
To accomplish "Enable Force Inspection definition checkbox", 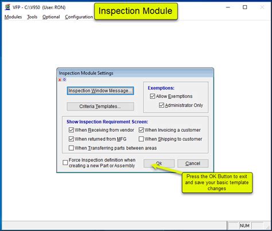I will pos(65,163).
